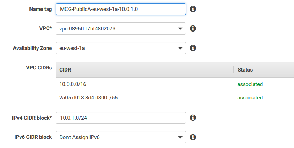The height and width of the screenshot is (148, 294).
Task: Click the info icon beside Name tag
Action: point(193,9)
